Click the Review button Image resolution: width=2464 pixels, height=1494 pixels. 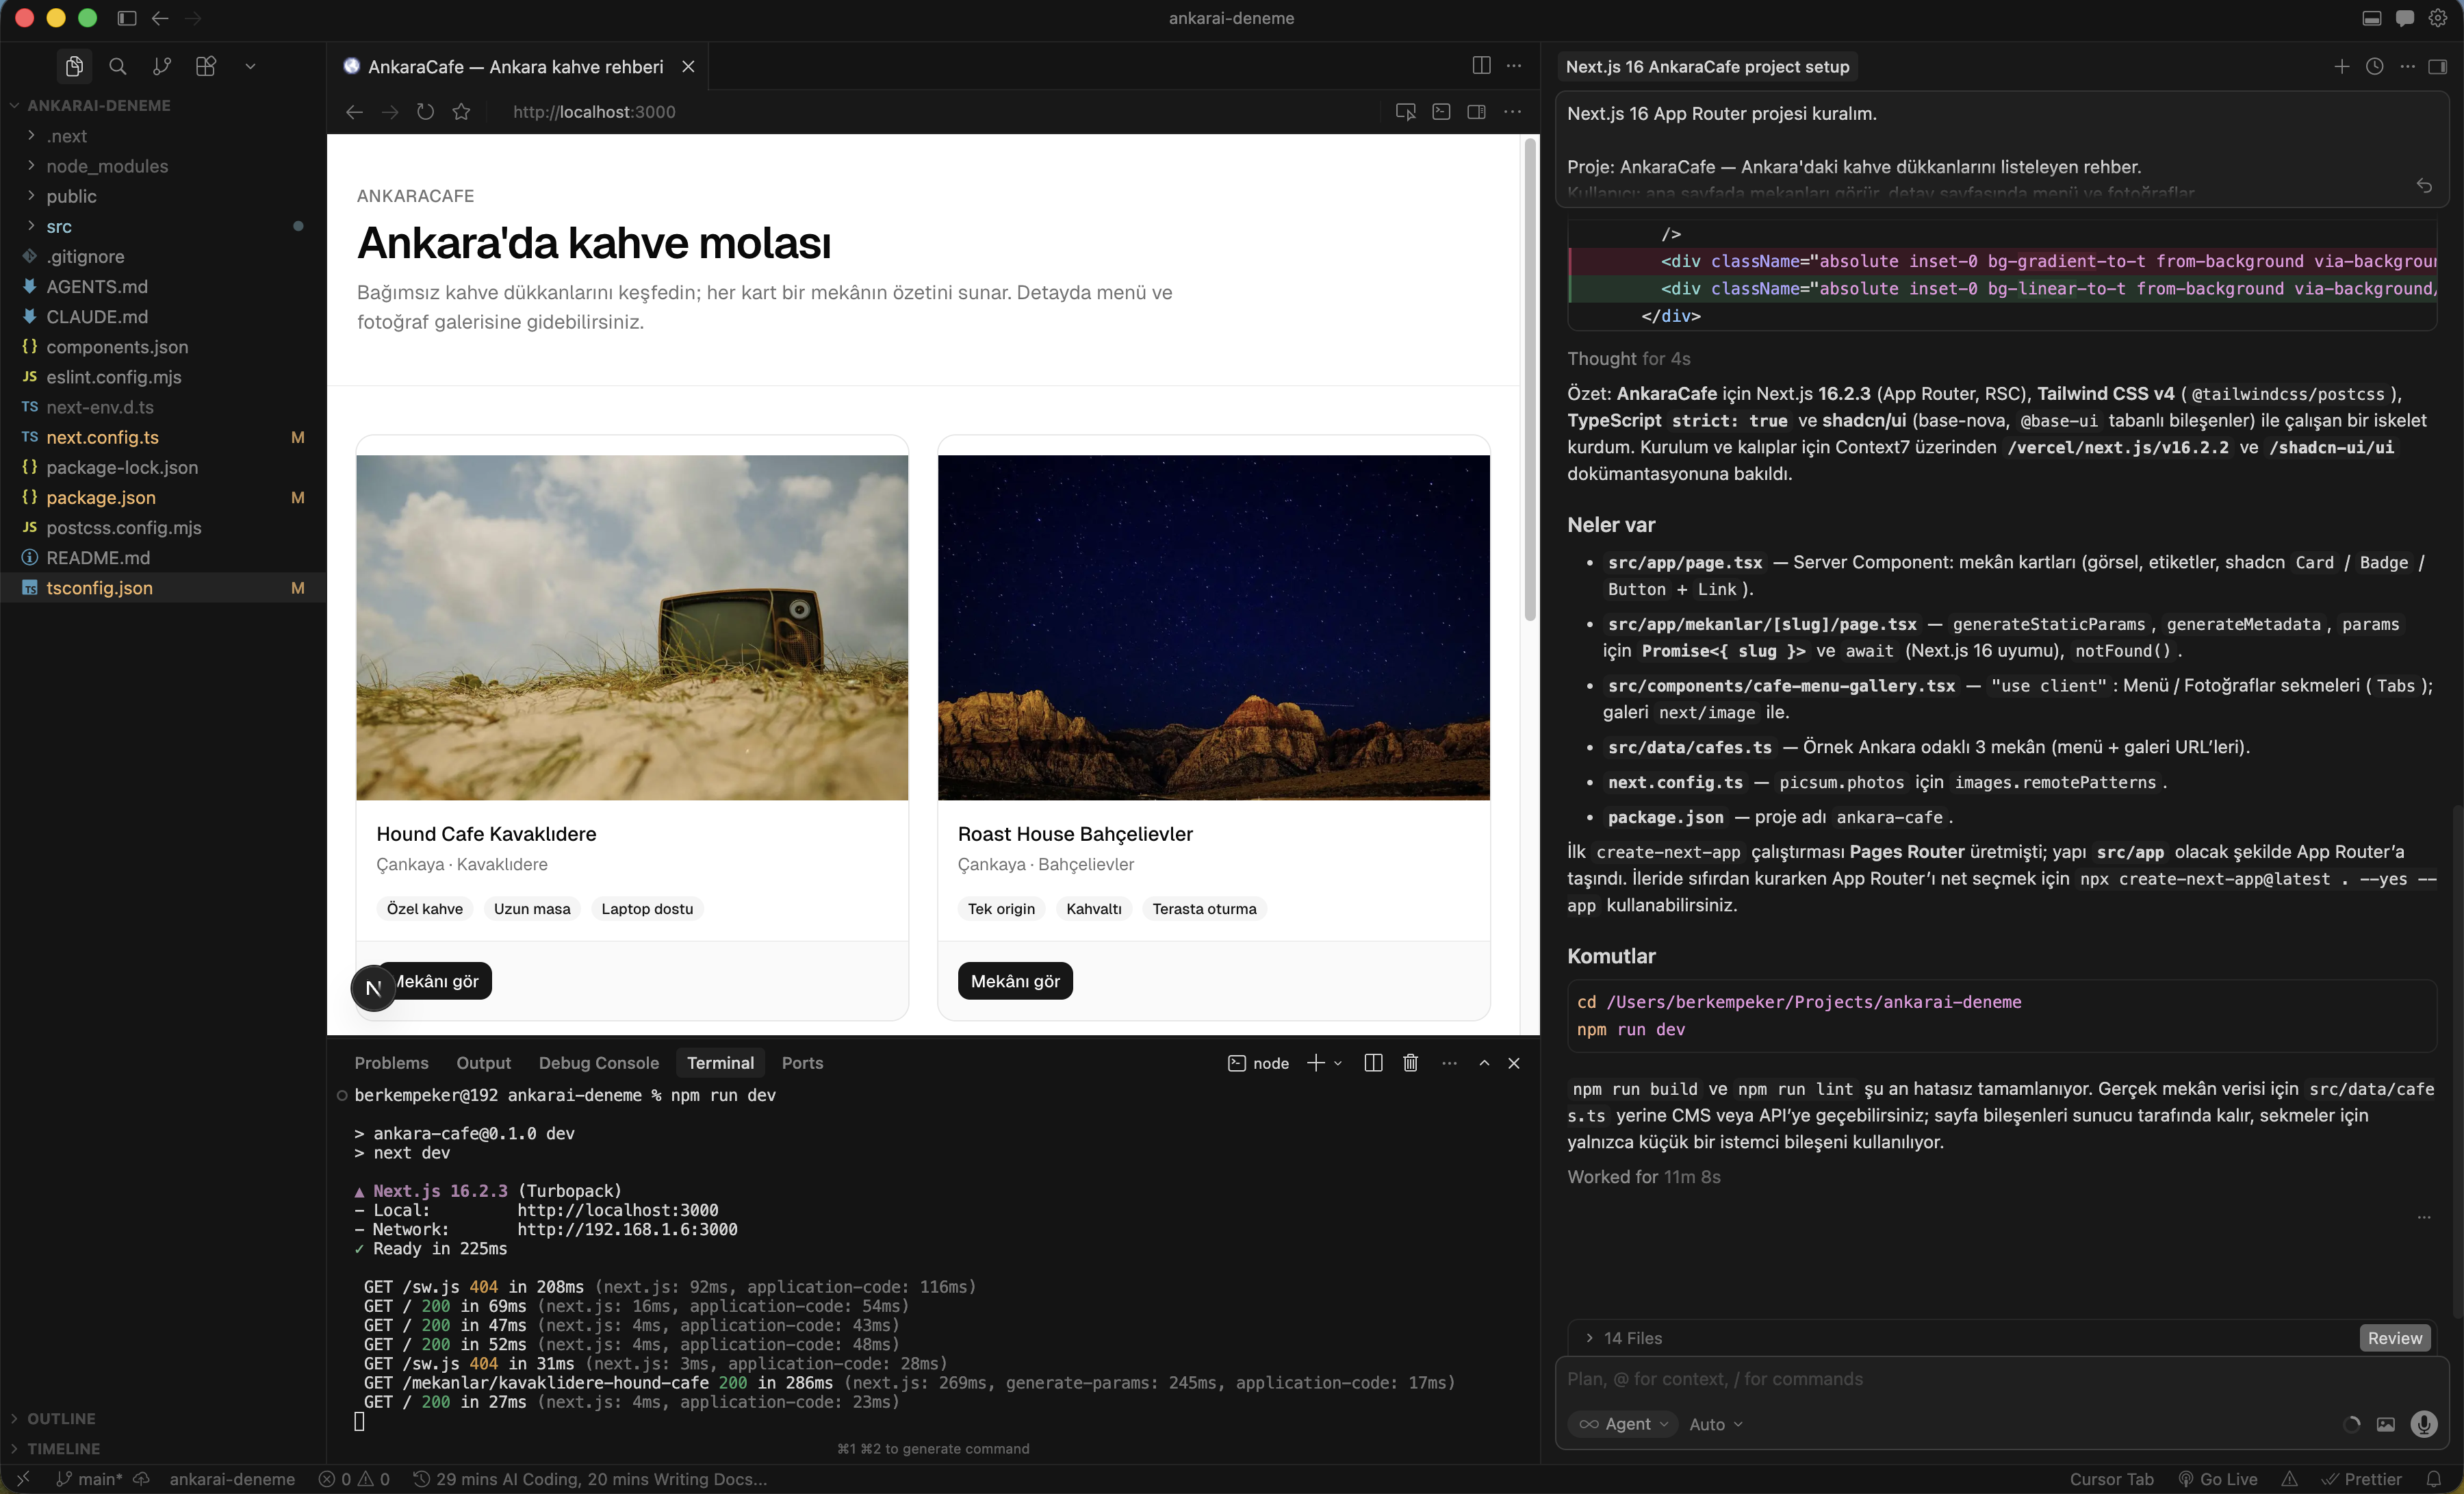(x=2396, y=1338)
